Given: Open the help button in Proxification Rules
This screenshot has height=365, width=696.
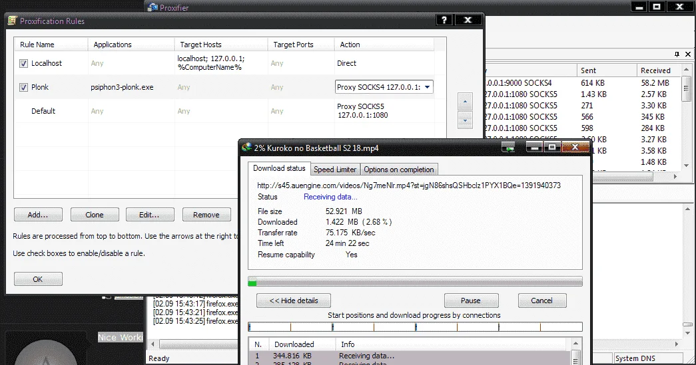Looking at the screenshot, I should pos(444,20).
